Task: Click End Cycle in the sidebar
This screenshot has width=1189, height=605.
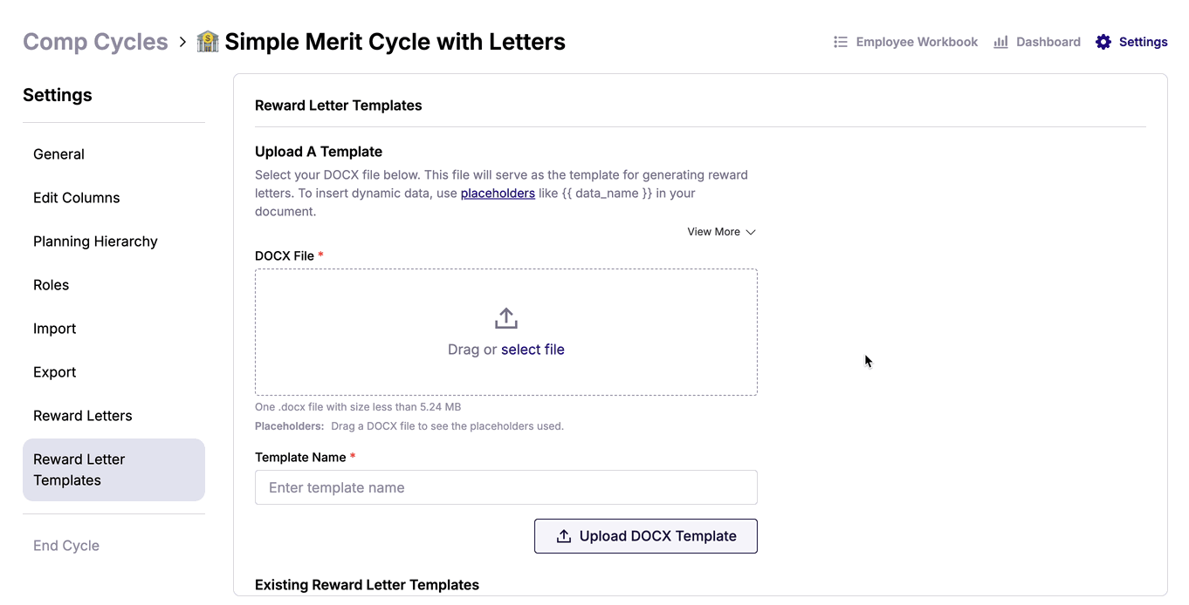Action: pos(66,546)
